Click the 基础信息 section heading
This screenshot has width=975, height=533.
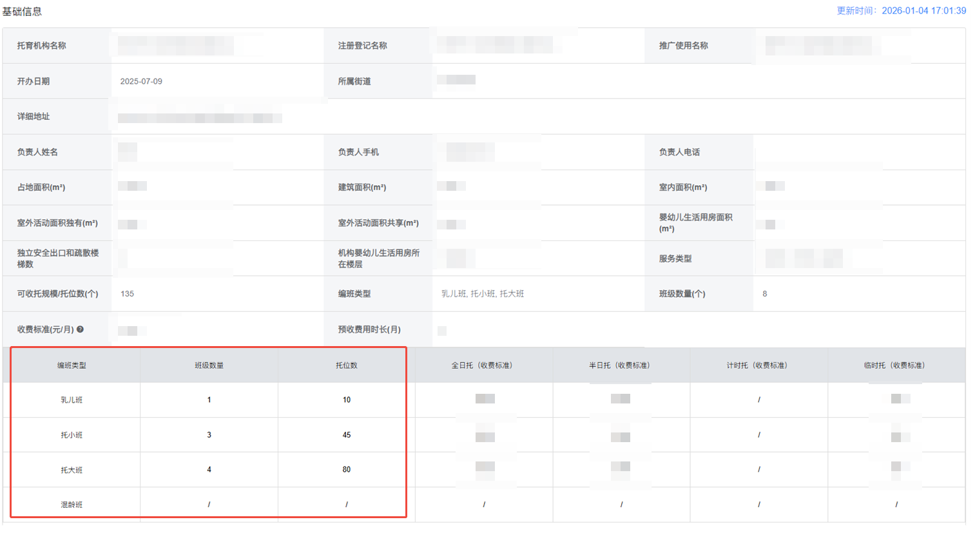[x=22, y=12]
